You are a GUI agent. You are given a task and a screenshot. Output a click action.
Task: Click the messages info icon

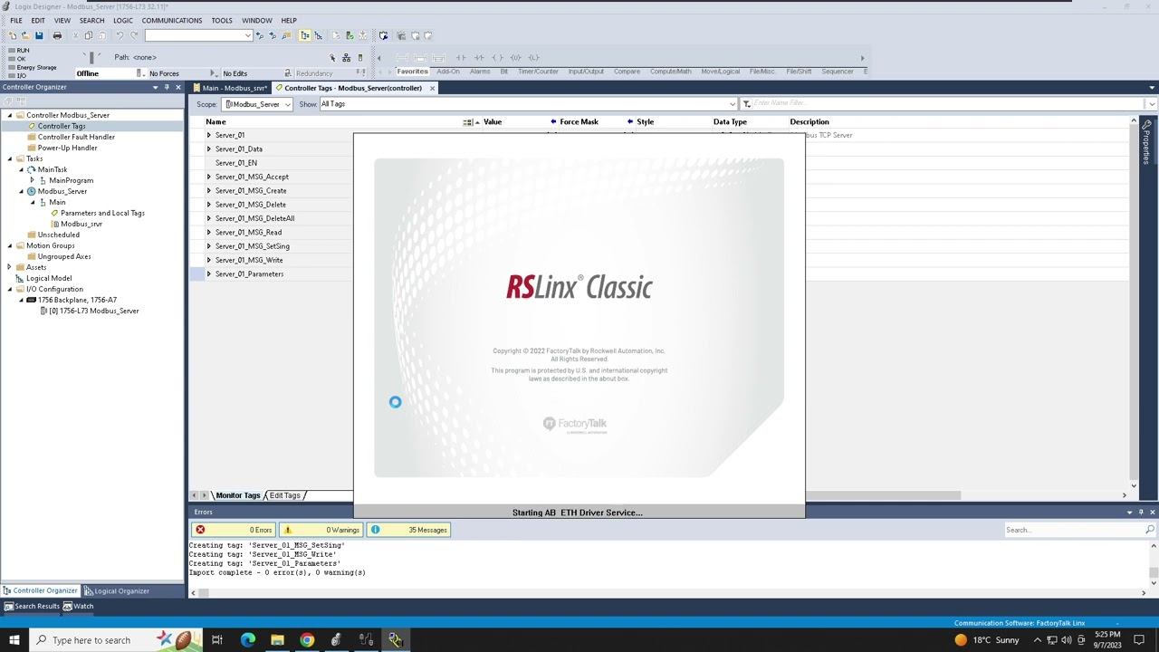[375, 530]
